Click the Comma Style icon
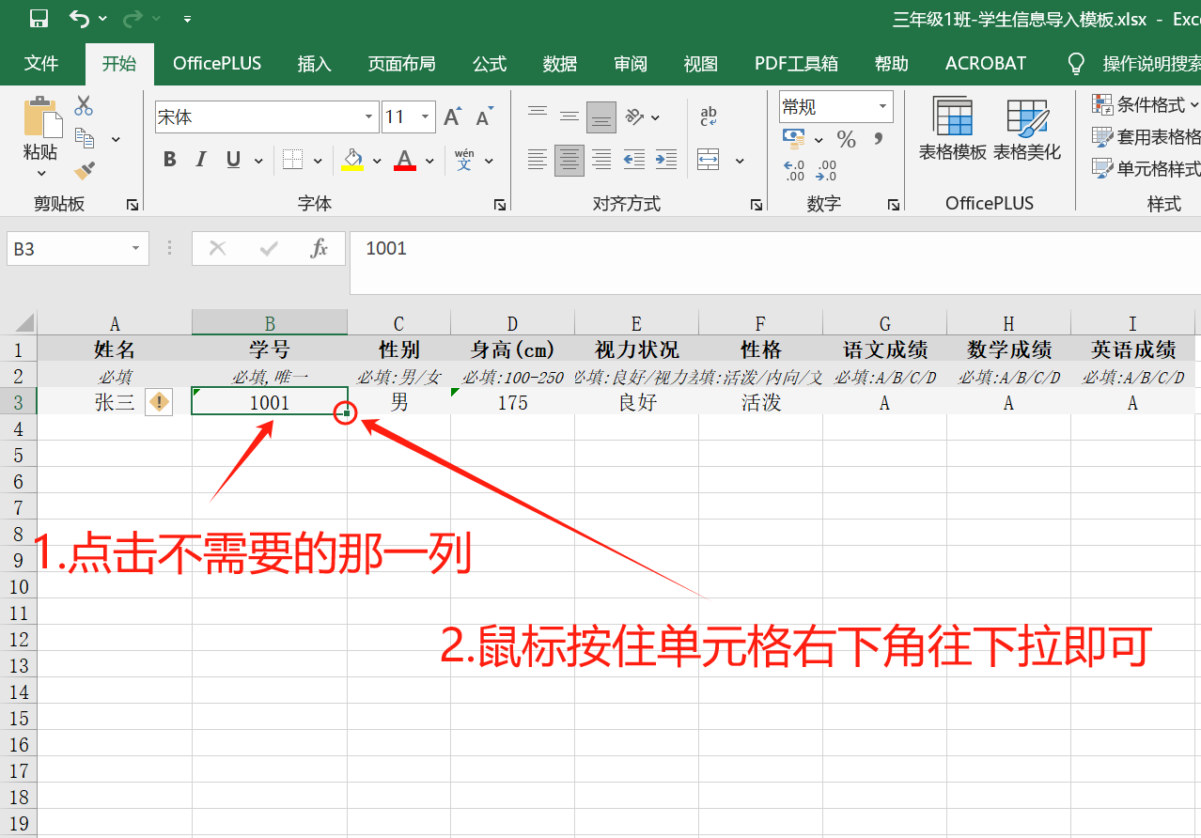The height and width of the screenshot is (838, 1201). (876, 139)
